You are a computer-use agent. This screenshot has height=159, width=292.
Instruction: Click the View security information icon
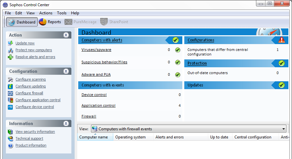[x=10, y=132]
